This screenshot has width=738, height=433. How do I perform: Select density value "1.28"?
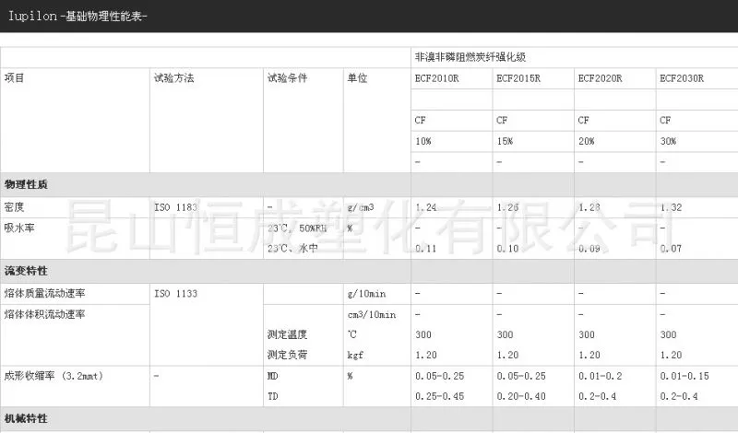pos(589,207)
